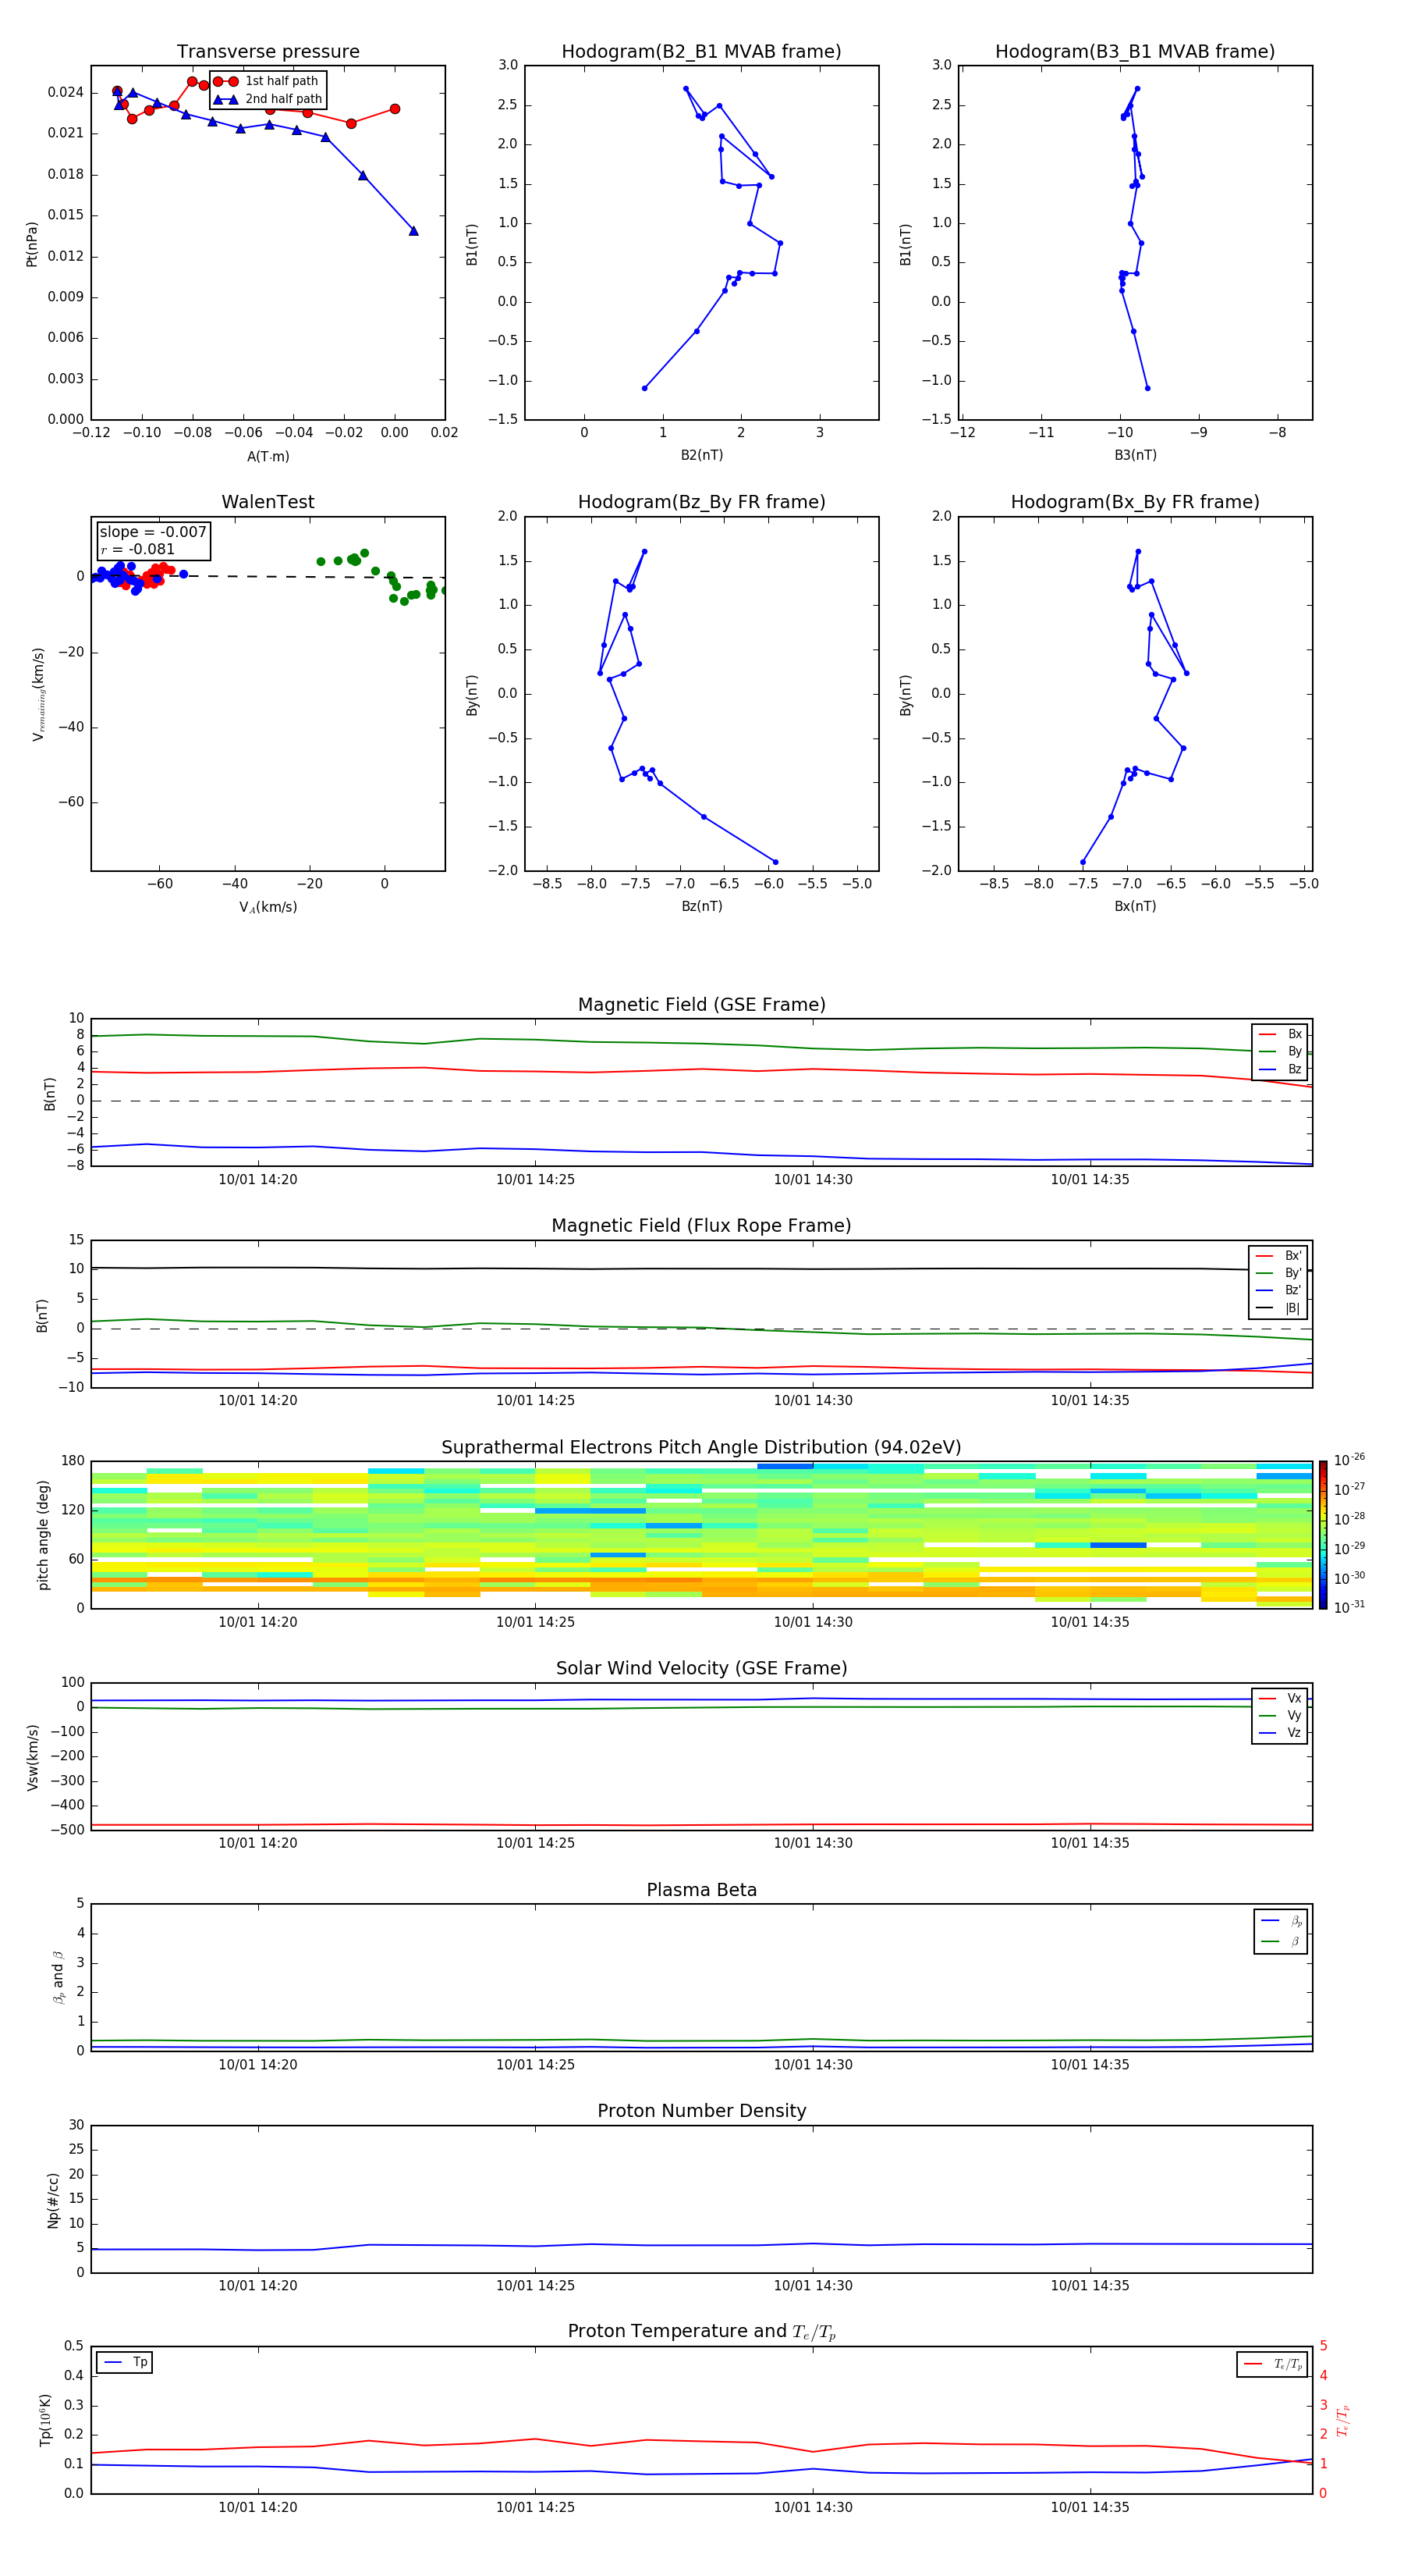
Task: Click the 10^-31 colorbar label
Action: click(x=1349, y=1607)
